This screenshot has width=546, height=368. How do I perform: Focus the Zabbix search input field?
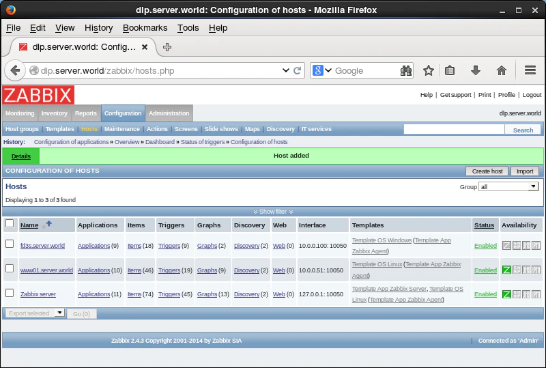click(x=454, y=129)
